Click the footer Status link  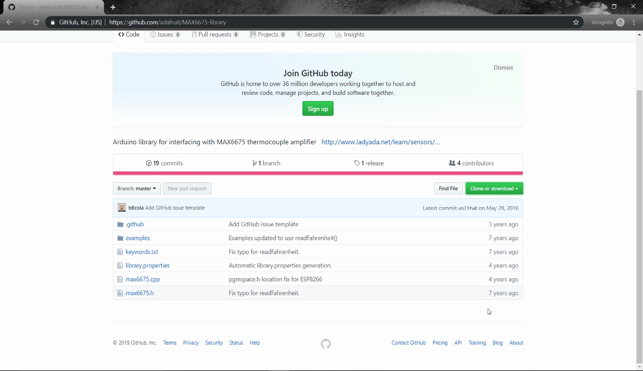236,343
